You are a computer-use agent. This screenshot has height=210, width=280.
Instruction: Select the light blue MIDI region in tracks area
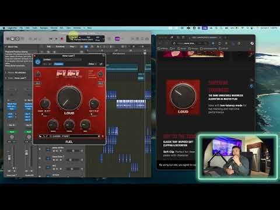point(131,104)
